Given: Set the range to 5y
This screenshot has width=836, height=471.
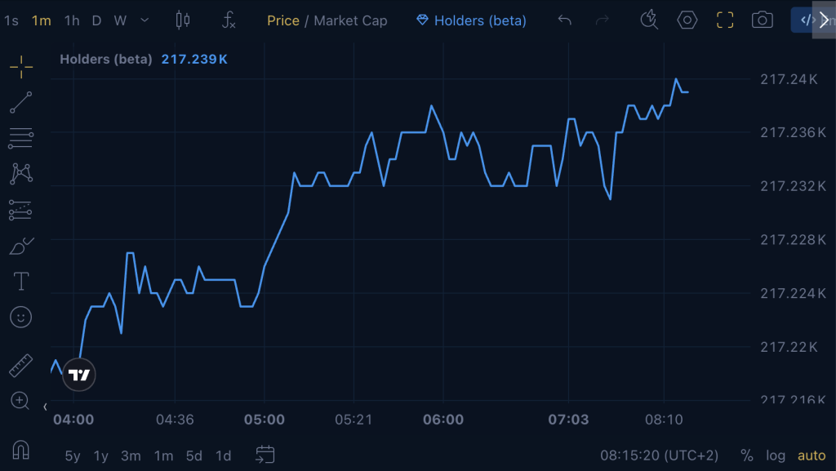Looking at the screenshot, I should tap(73, 456).
